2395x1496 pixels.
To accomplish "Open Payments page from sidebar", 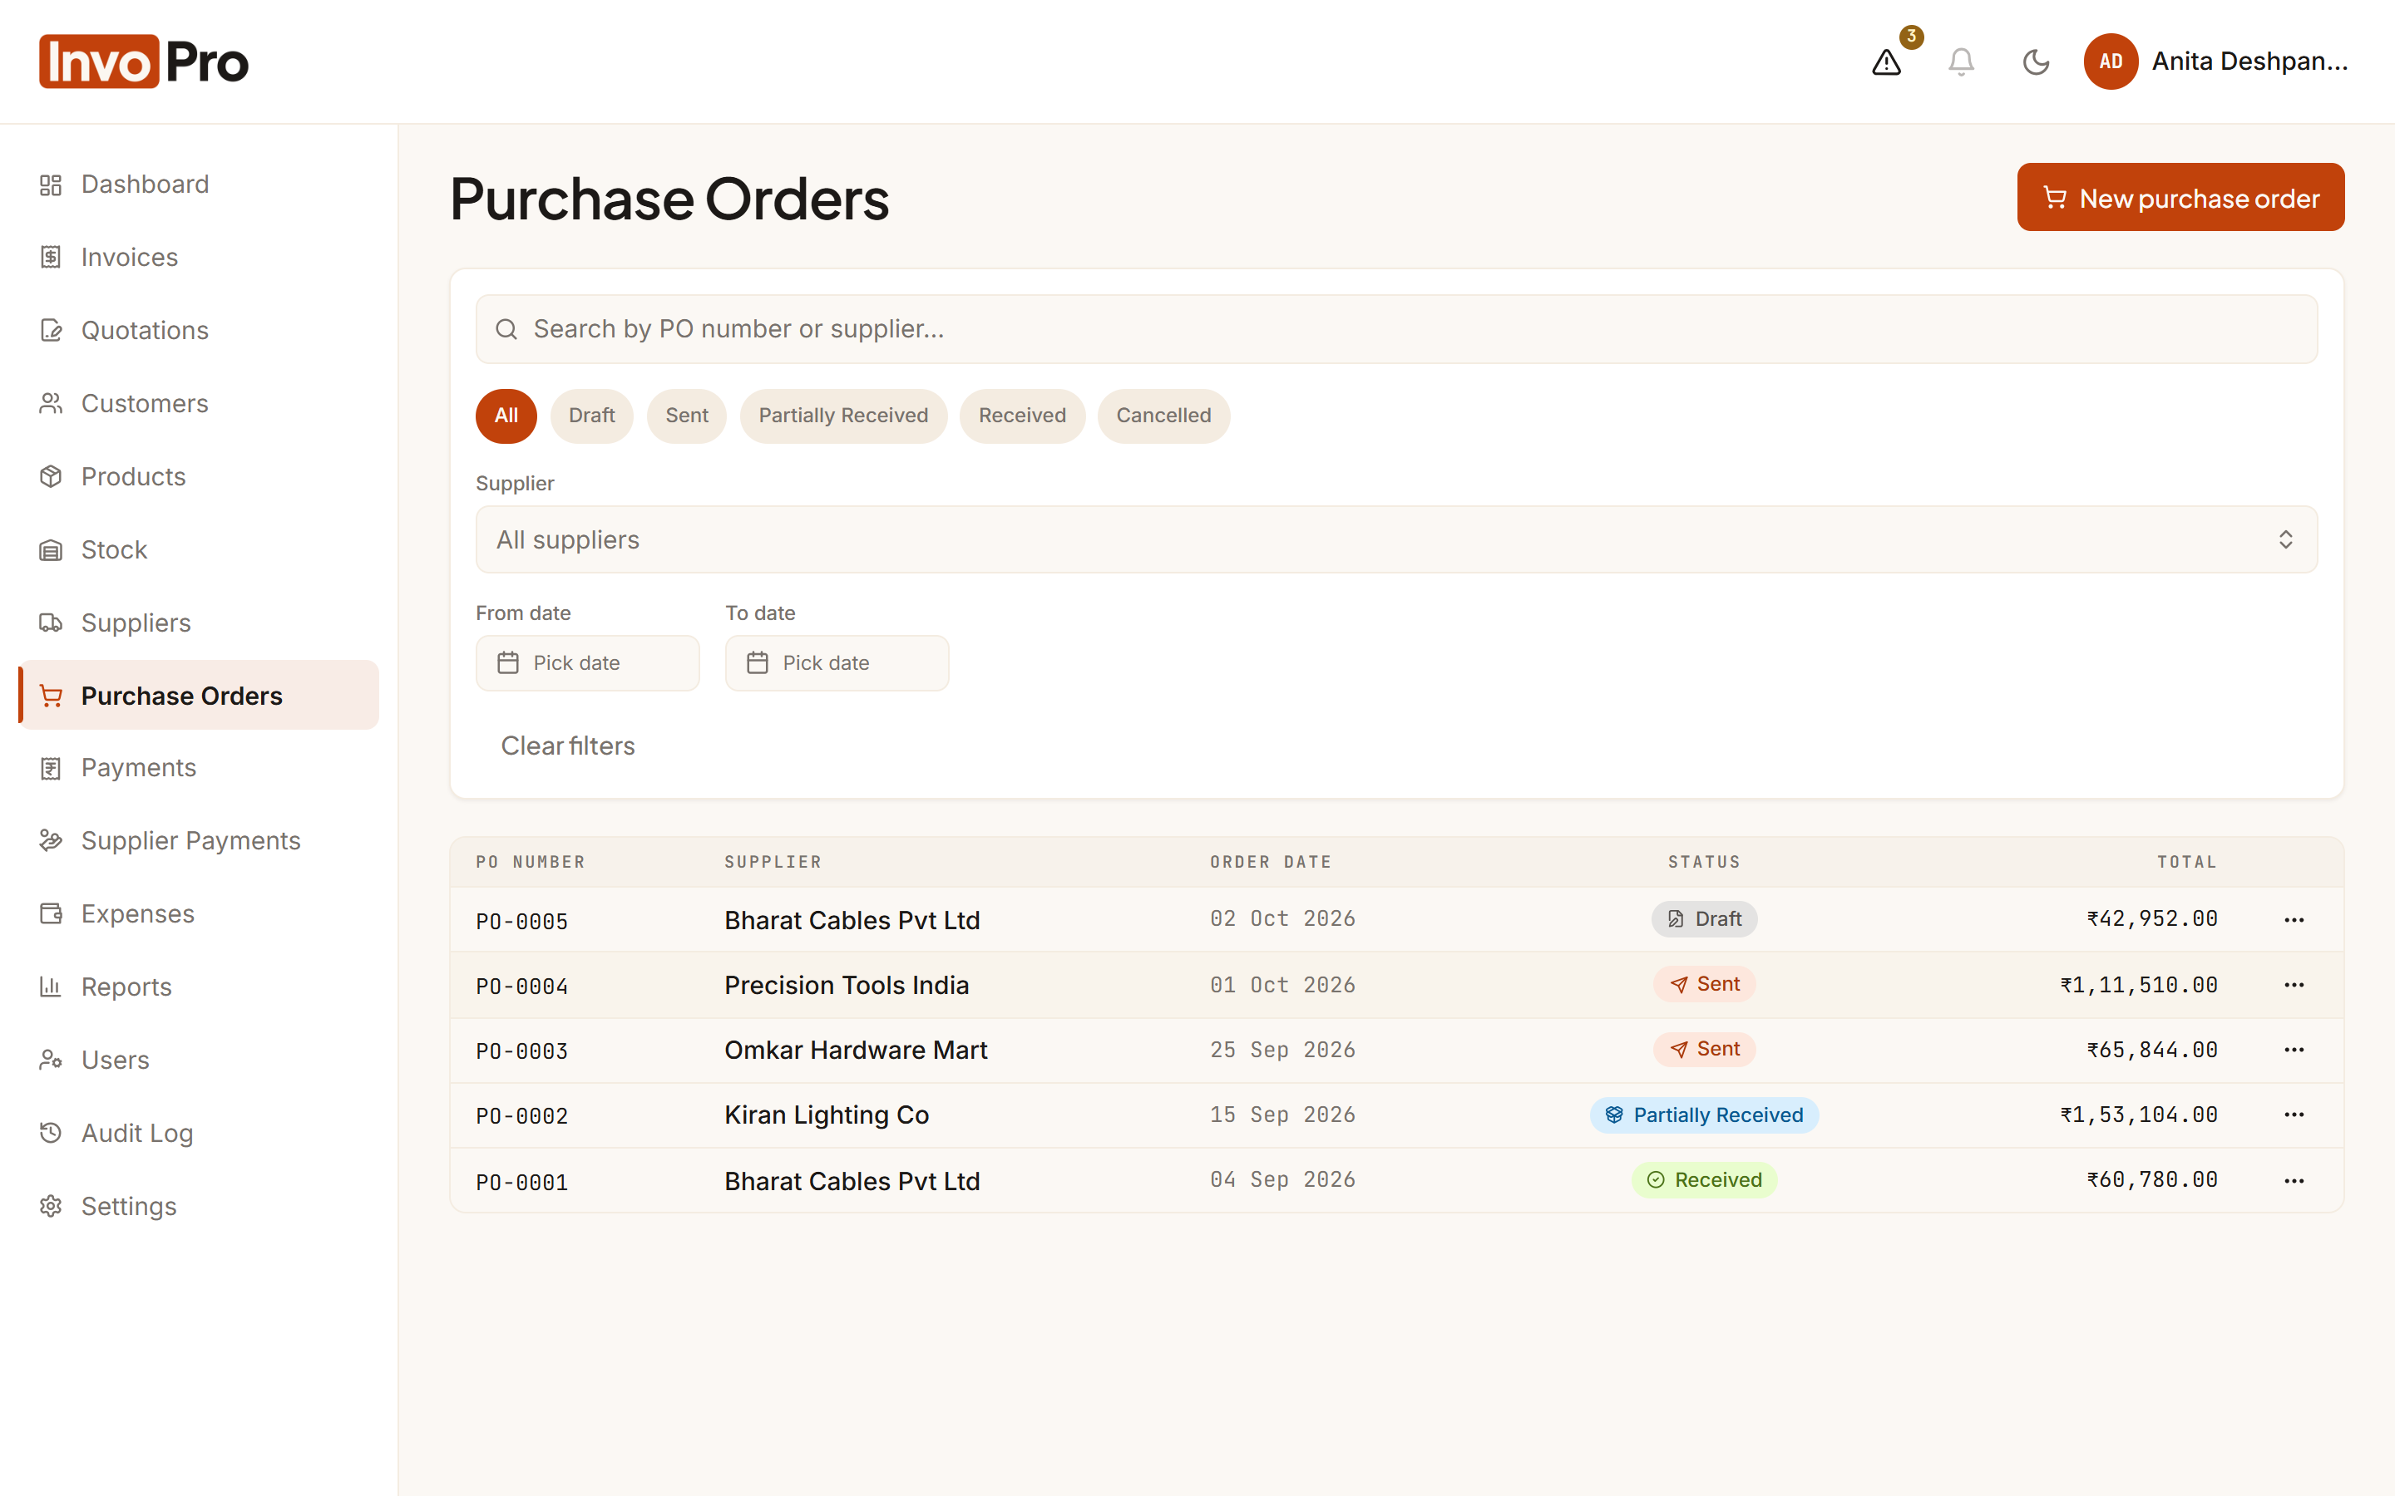I will (199, 768).
